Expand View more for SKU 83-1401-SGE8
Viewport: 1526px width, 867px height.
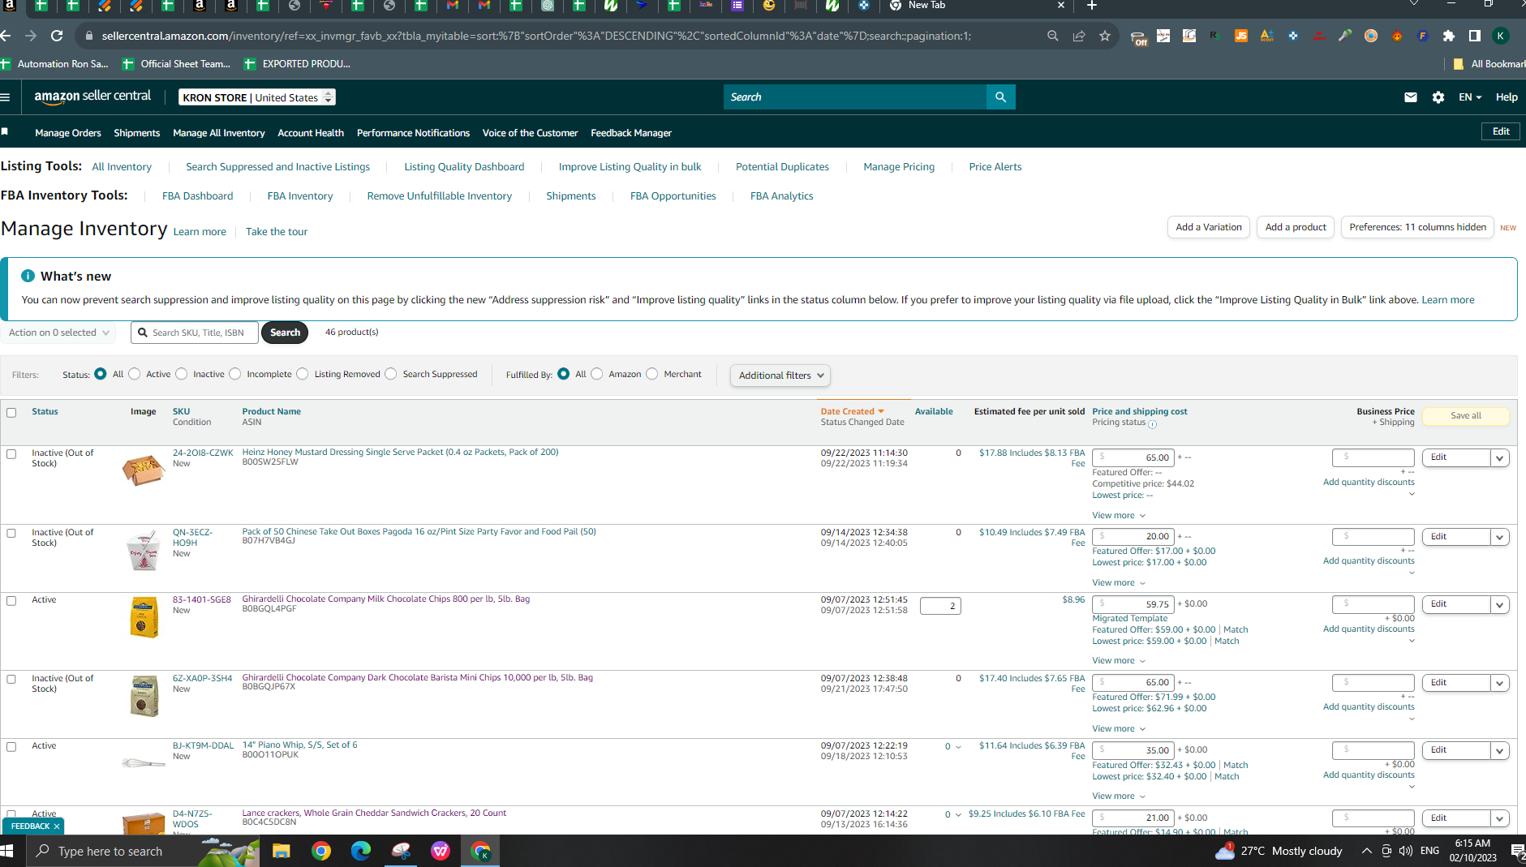[1119, 661]
